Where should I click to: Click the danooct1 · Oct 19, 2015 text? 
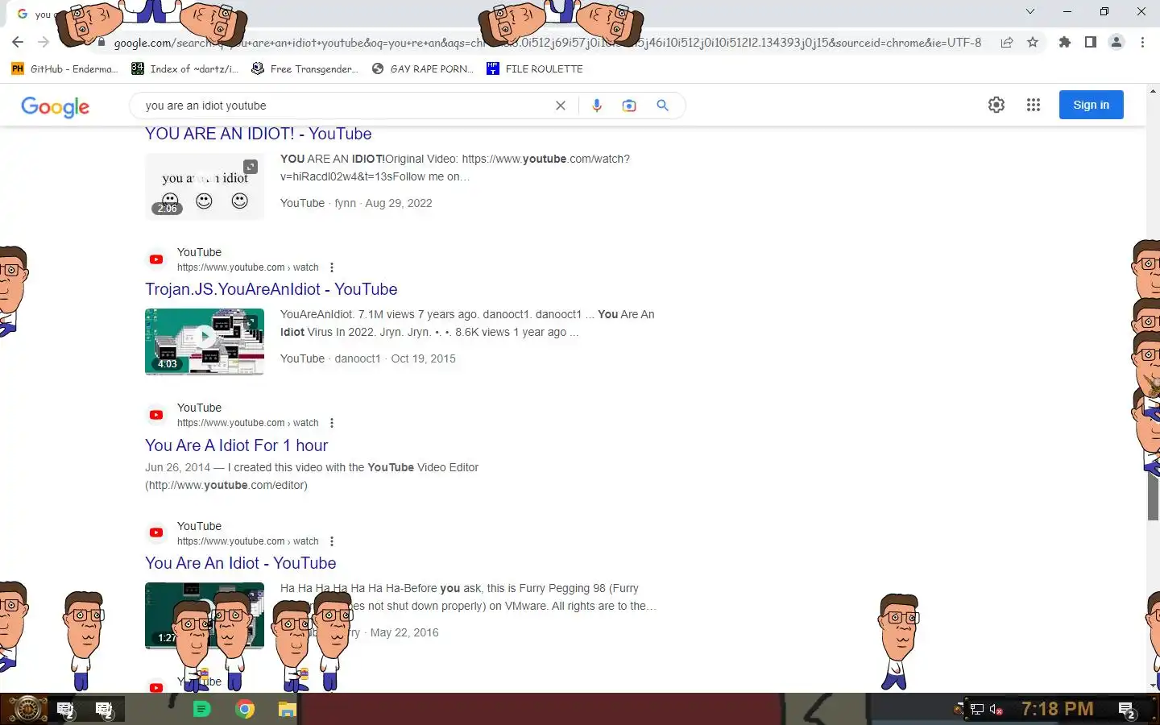[x=395, y=358]
